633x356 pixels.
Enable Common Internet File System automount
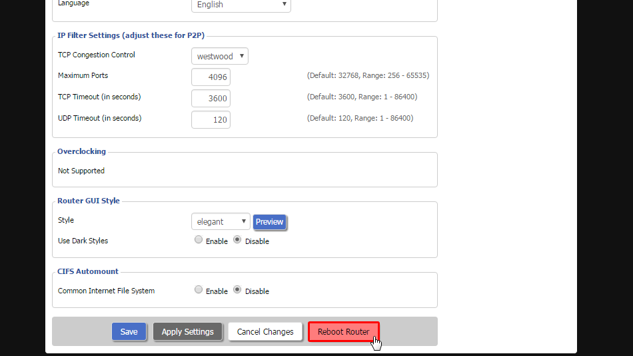point(199,290)
